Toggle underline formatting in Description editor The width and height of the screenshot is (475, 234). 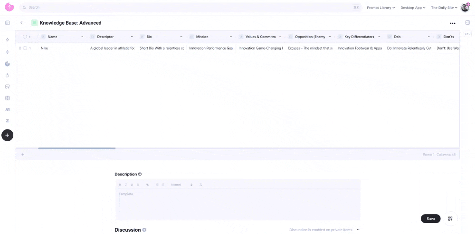pyautogui.click(x=132, y=185)
